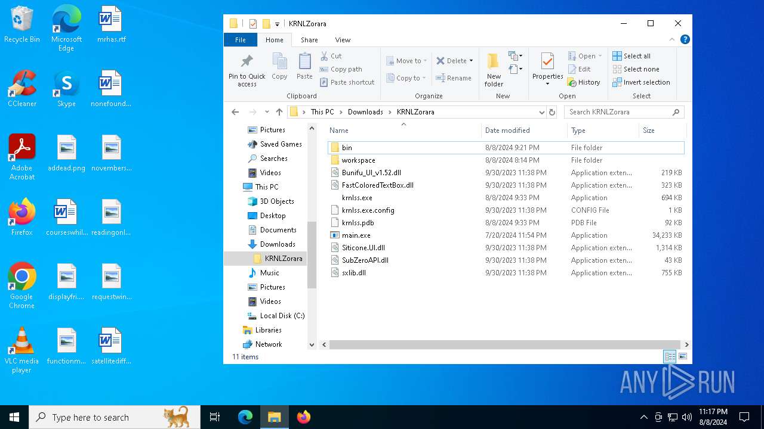Screen dimensions: 764x429
Task: Open Recent locations dropdown arrow
Action: 267,112
